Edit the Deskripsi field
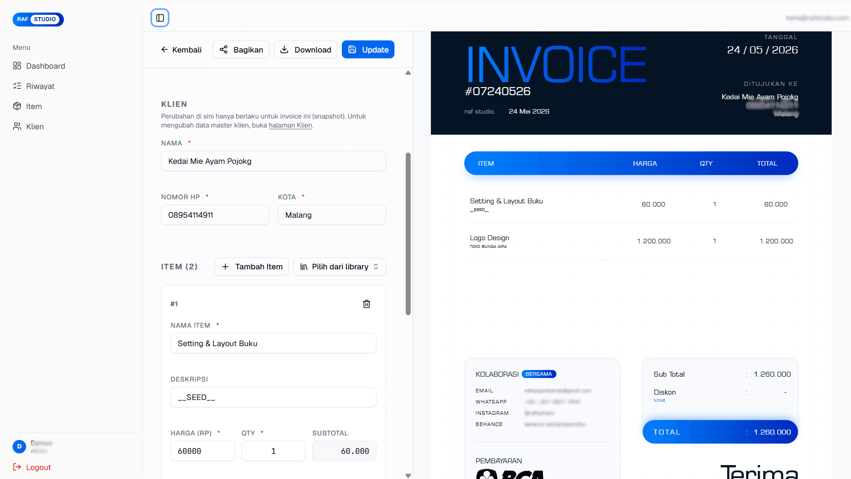 tap(273, 397)
